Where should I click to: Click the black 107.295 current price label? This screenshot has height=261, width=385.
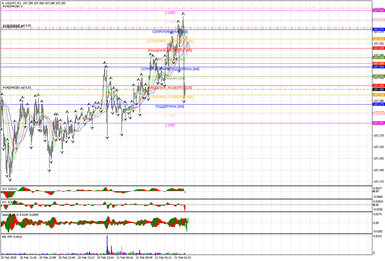(x=379, y=90)
